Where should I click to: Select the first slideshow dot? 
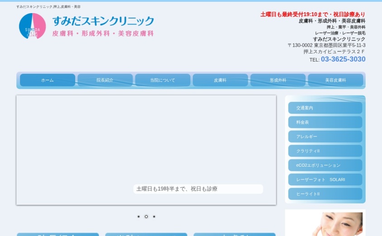[138, 217]
